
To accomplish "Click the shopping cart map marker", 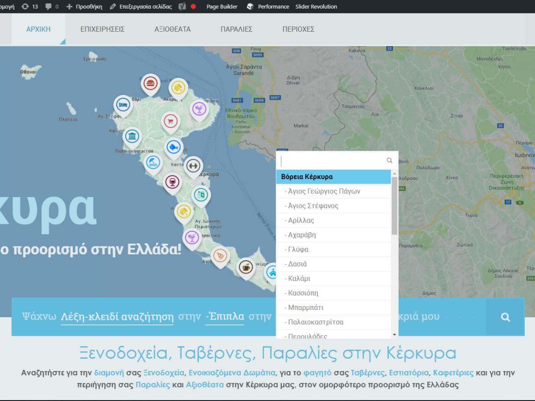I will point(170,122).
